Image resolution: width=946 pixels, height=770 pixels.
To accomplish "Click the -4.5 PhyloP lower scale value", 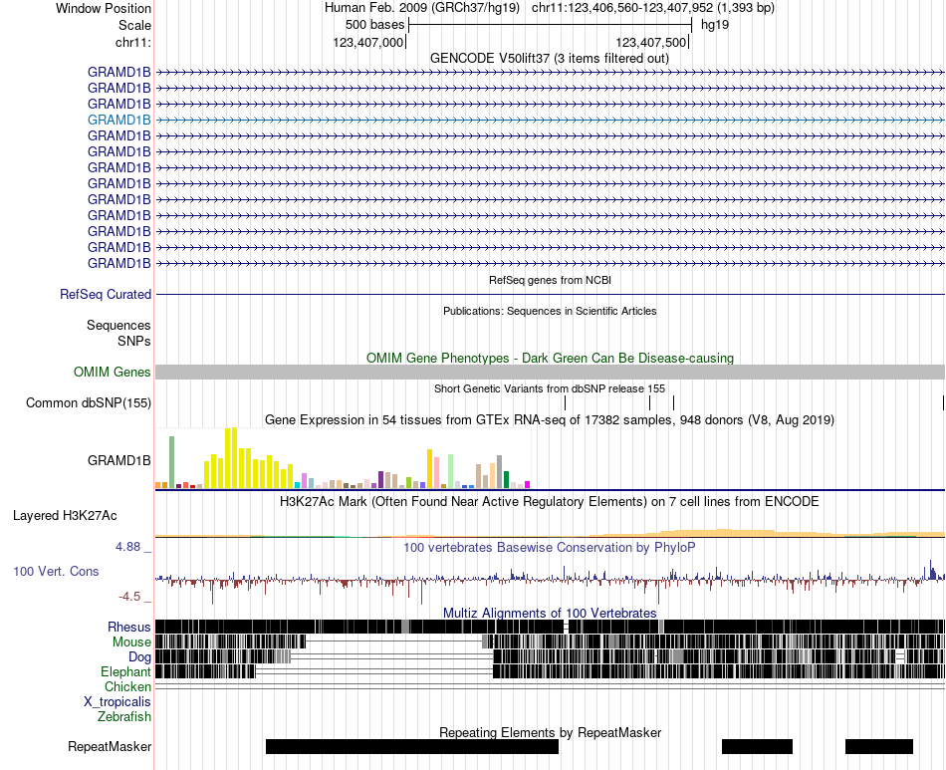I will 129,597.
